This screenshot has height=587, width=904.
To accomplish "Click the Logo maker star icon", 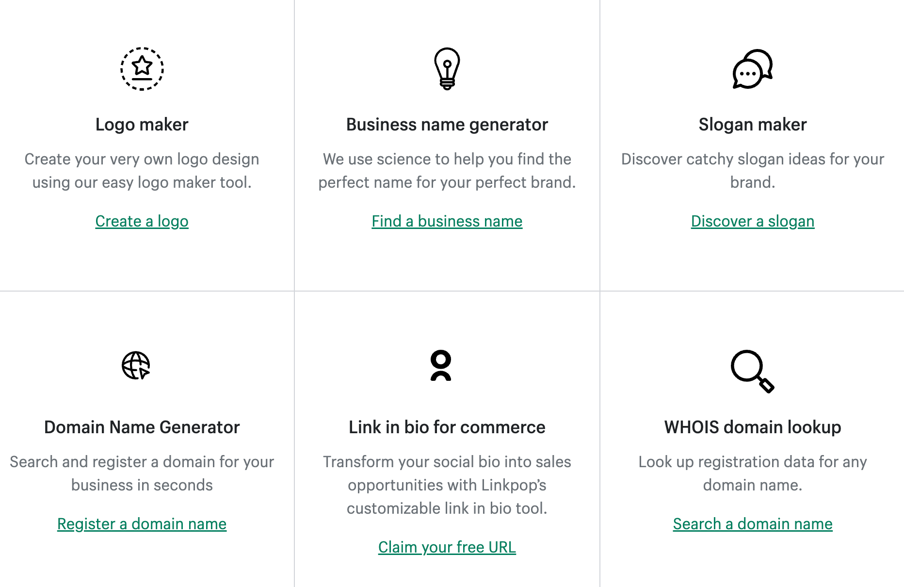I will click(141, 69).
